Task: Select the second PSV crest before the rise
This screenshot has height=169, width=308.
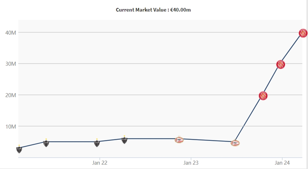Action: pyautogui.click(x=235, y=143)
